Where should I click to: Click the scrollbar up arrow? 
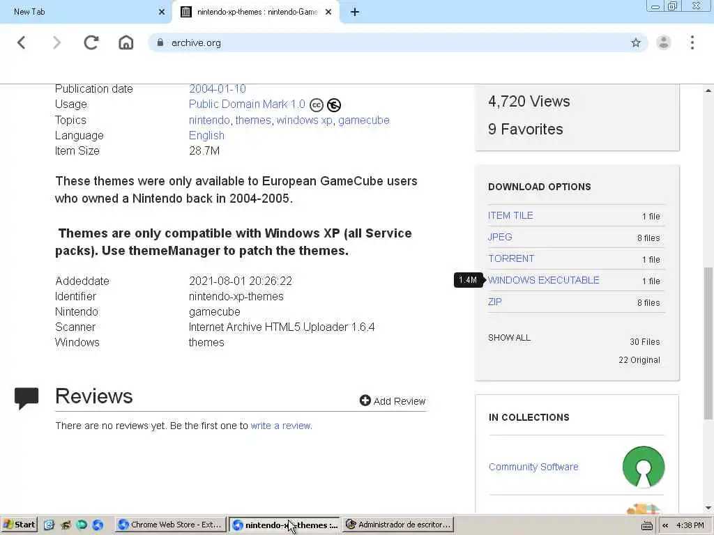708,91
